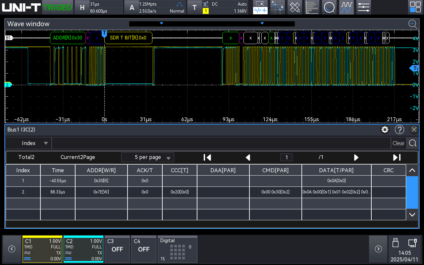The height and width of the screenshot is (265, 424).
Task: Click the T1 trigger level marker
Action: pos(414,68)
